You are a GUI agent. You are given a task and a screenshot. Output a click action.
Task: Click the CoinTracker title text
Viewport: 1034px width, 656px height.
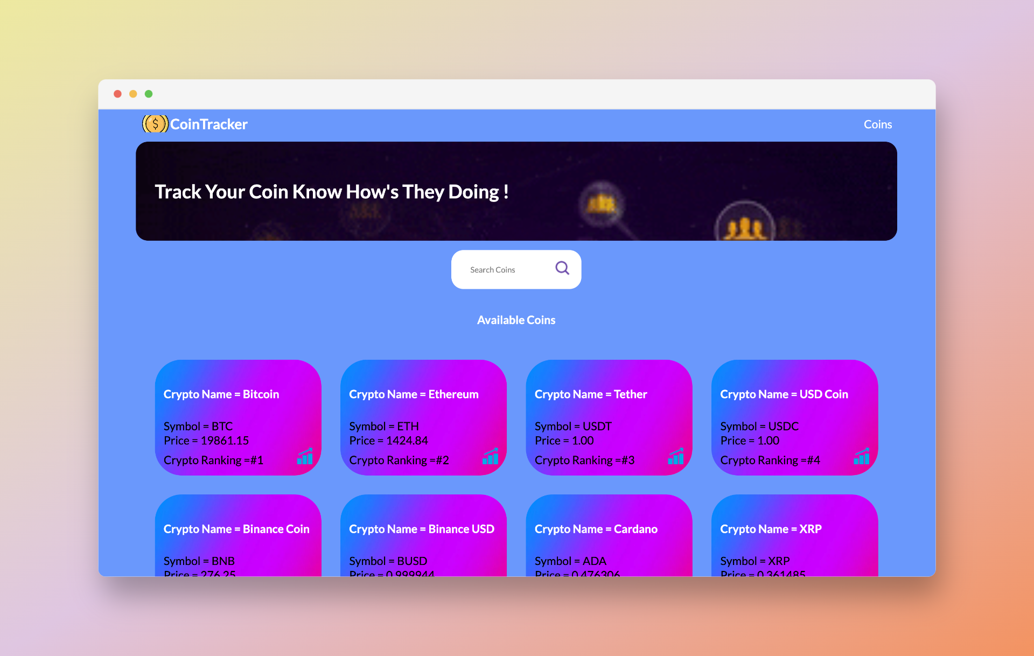209,124
